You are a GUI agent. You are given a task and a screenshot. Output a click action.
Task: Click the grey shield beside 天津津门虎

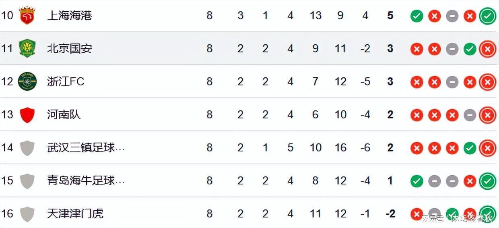tap(27, 214)
